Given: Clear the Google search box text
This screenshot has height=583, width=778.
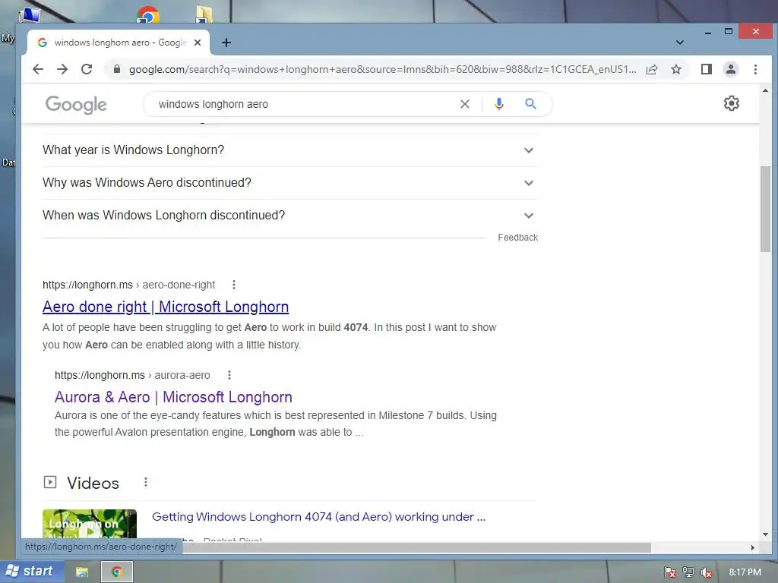Looking at the screenshot, I should click(x=465, y=104).
